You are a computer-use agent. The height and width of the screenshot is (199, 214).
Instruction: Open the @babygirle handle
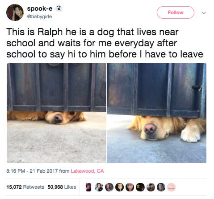tap(39, 16)
